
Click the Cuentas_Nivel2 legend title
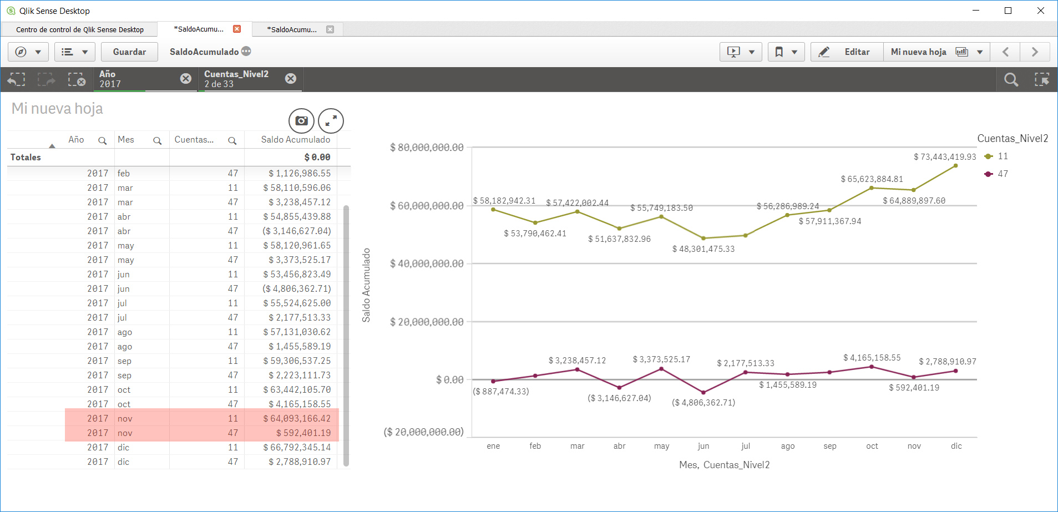click(x=1013, y=139)
